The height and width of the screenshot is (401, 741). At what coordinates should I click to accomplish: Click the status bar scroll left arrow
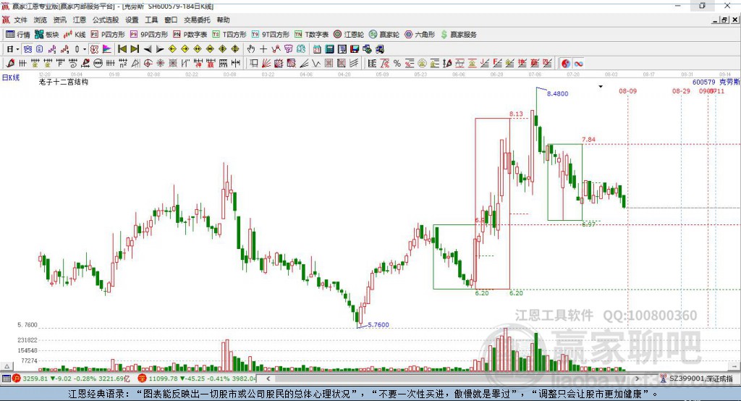[x=268, y=379]
